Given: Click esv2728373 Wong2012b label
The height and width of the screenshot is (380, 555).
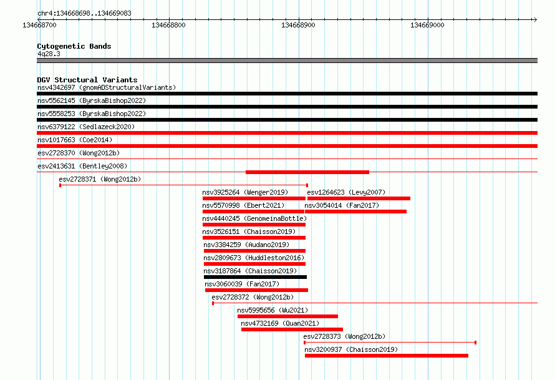Looking at the screenshot, I should (x=344, y=336).
